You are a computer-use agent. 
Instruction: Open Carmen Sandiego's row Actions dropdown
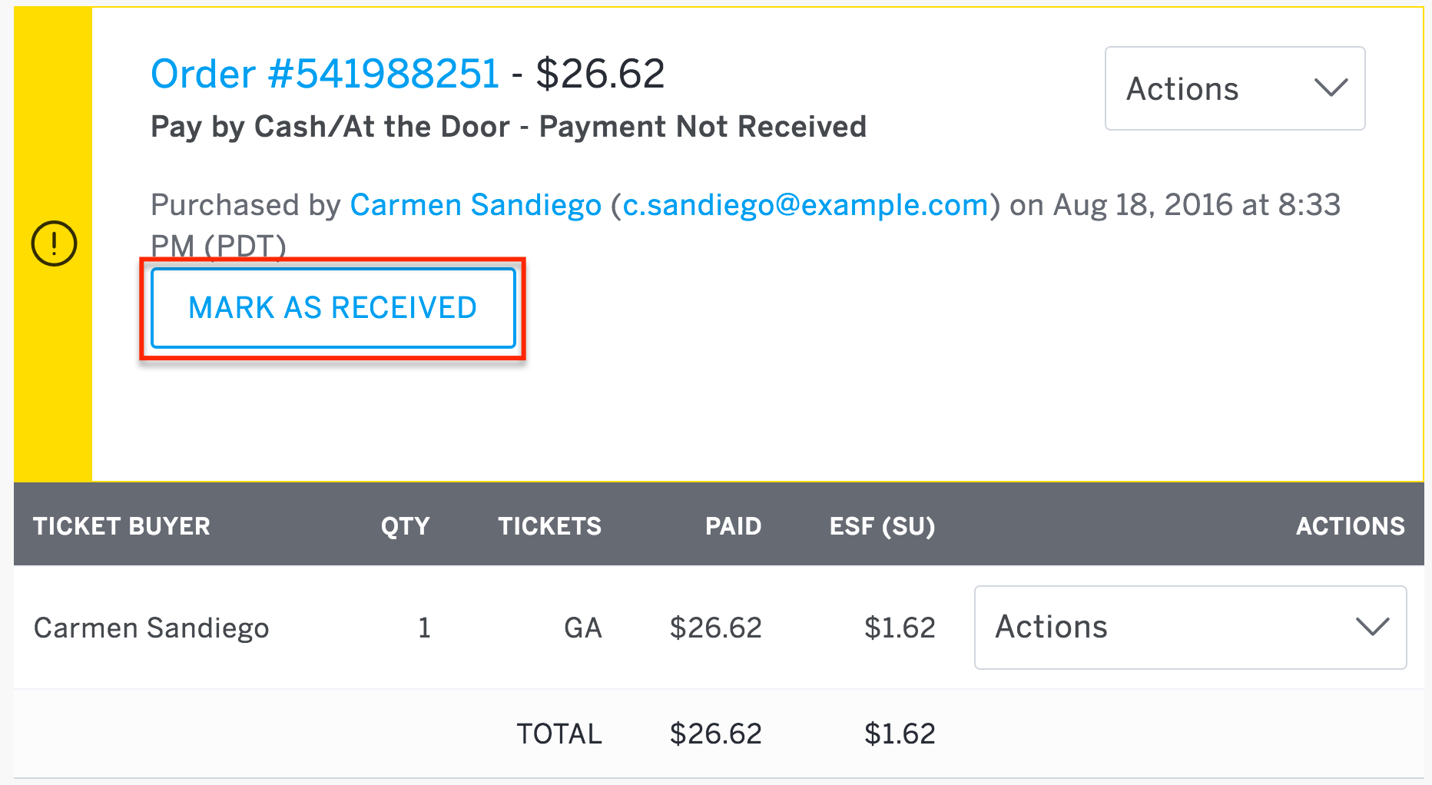coord(1190,628)
